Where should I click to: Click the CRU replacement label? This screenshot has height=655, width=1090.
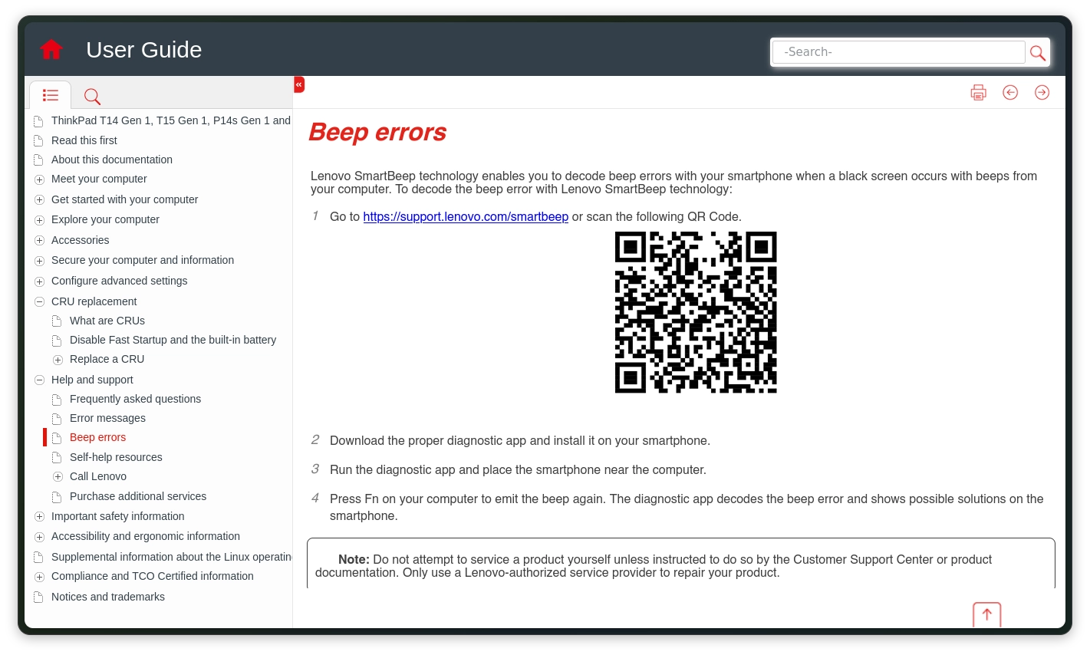point(94,301)
